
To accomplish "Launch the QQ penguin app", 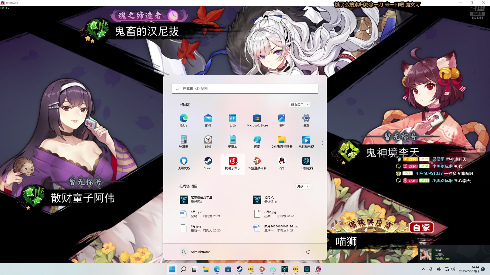I will click(x=282, y=163).
